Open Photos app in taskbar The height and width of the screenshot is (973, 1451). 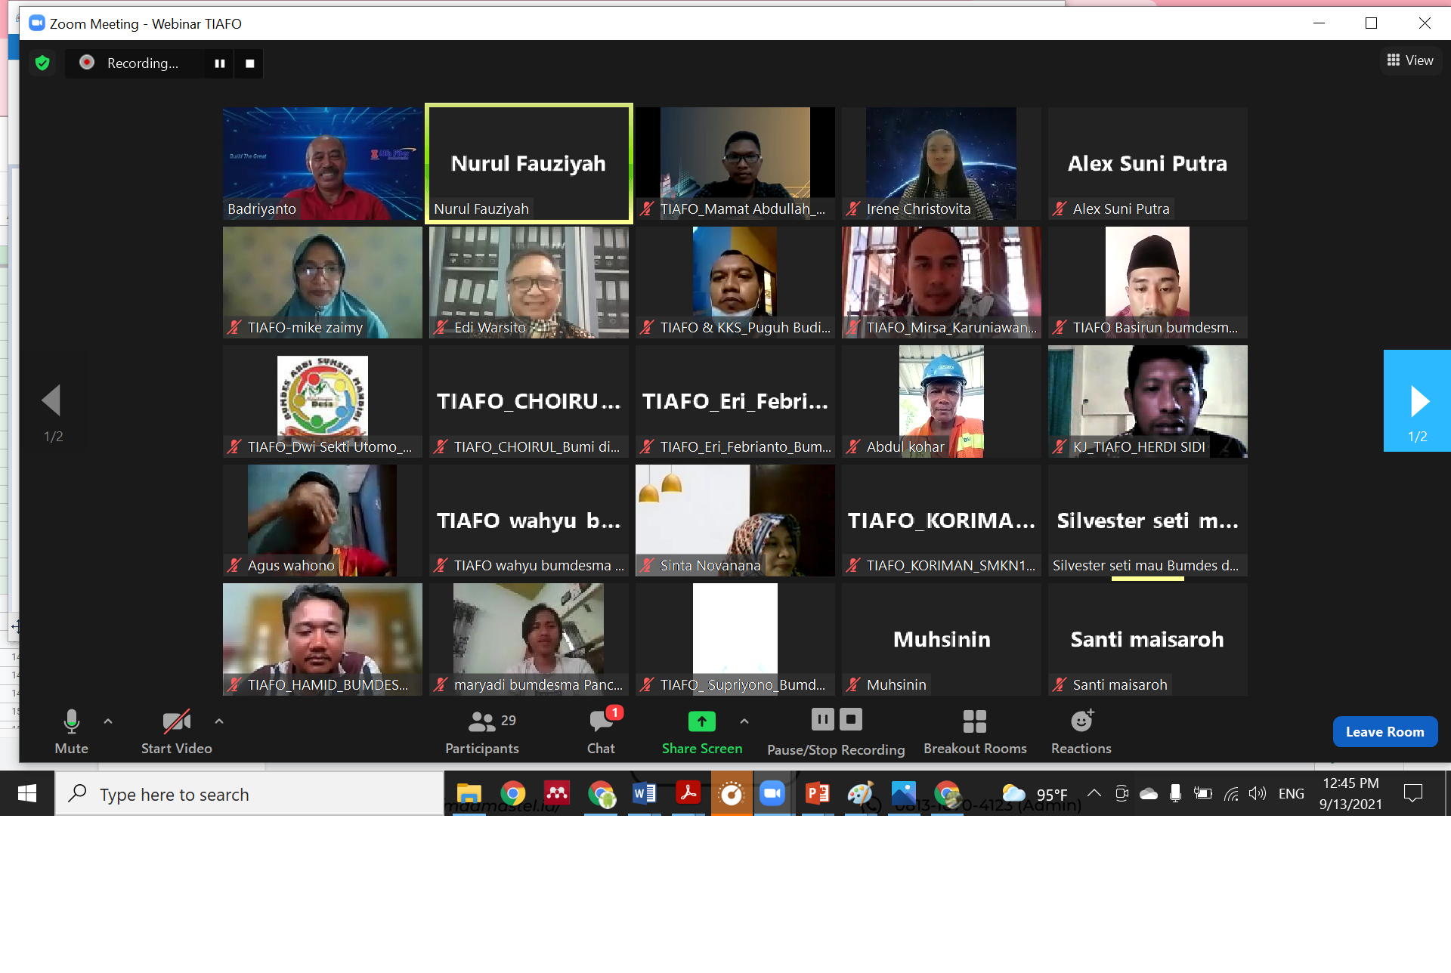click(x=903, y=794)
